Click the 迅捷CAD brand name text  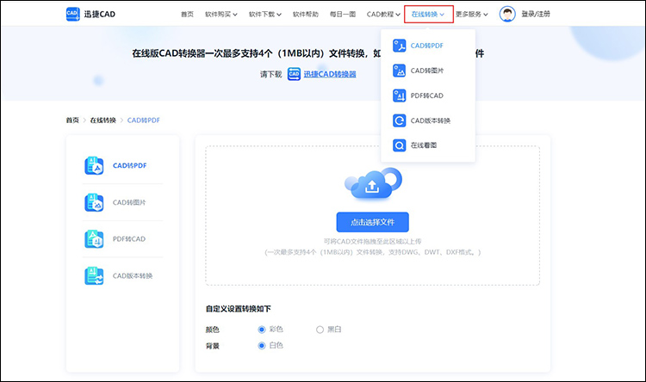click(99, 14)
